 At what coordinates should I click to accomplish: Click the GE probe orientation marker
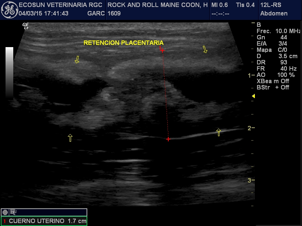click(x=26, y=26)
